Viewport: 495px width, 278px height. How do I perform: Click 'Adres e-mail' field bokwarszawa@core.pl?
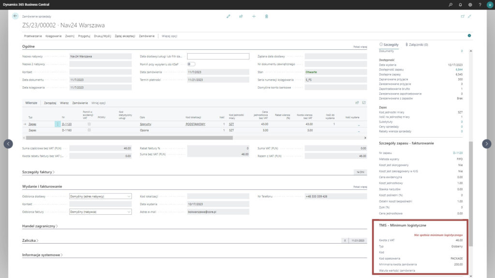(x=218, y=212)
